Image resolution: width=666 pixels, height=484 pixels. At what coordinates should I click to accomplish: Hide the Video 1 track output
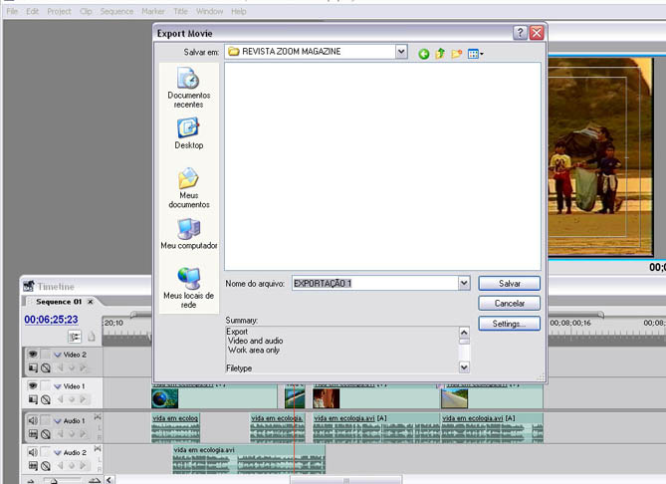click(32, 385)
